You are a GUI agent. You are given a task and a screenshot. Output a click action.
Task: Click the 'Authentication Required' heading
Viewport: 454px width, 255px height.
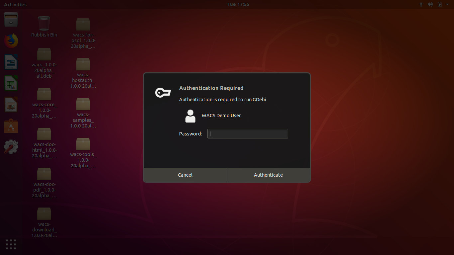[x=211, y=88]
